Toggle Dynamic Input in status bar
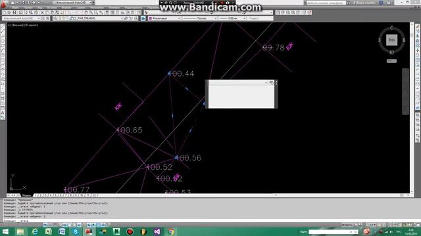 (89, 225)
